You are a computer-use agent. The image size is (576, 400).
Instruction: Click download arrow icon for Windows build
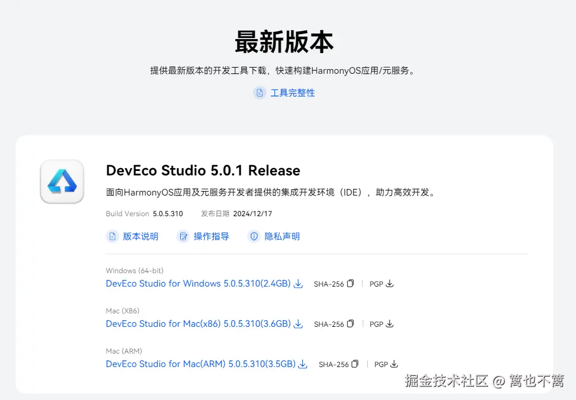(298, 284)
